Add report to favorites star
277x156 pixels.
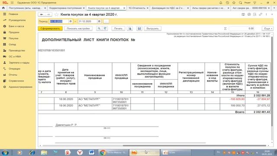coord(56,14)
